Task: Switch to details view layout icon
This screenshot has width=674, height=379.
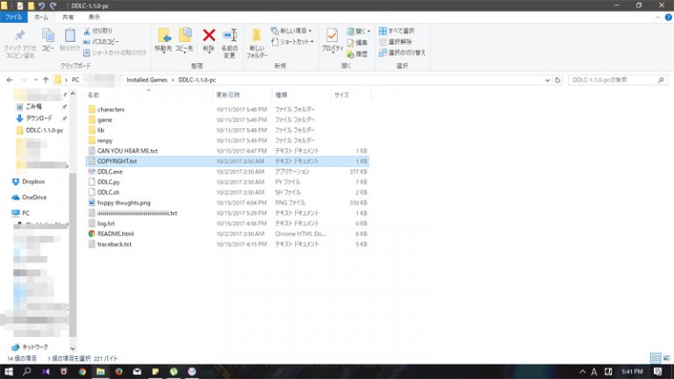Action: [656, 358]
